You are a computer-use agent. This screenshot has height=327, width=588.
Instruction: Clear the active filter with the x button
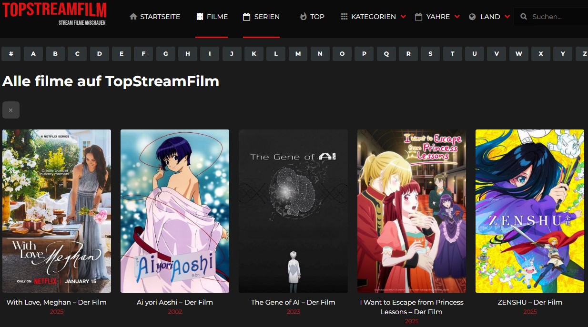tap(10, 110)
